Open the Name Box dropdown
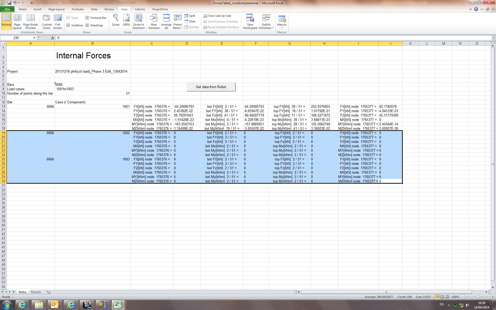Image resolution: width=496 pixels, height=310 pixels. point(34,38)
